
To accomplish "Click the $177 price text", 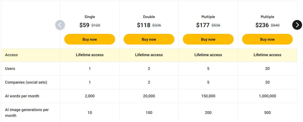I will [203, 25].
